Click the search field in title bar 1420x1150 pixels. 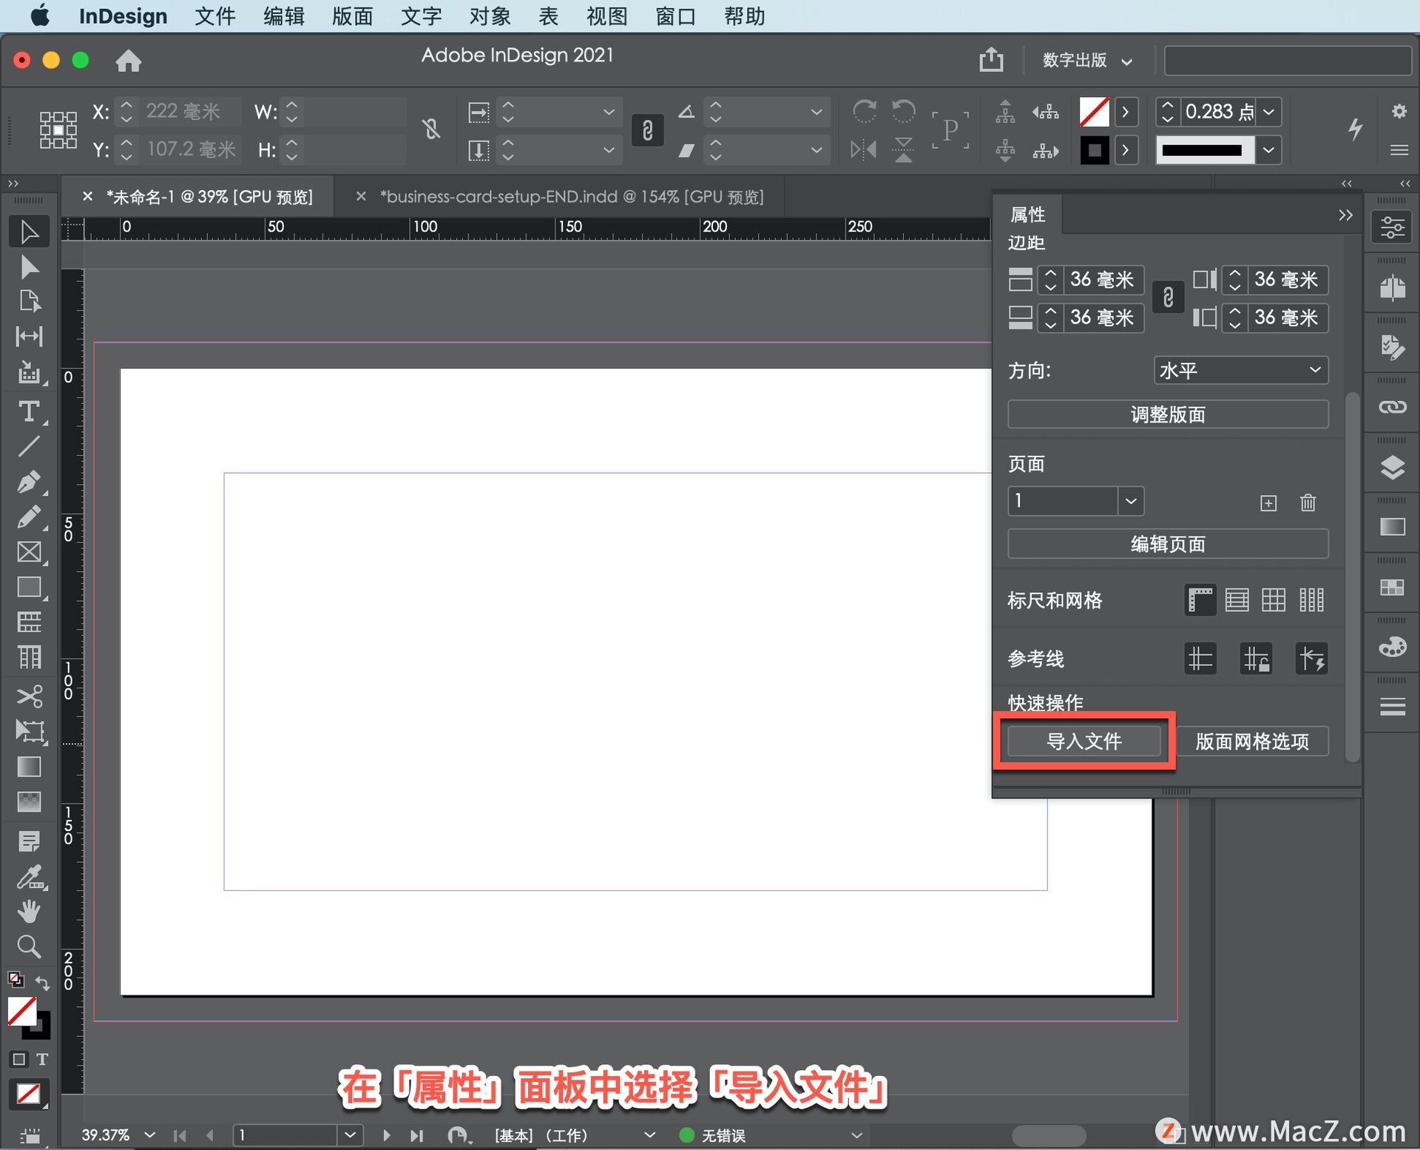point(1288,61)
